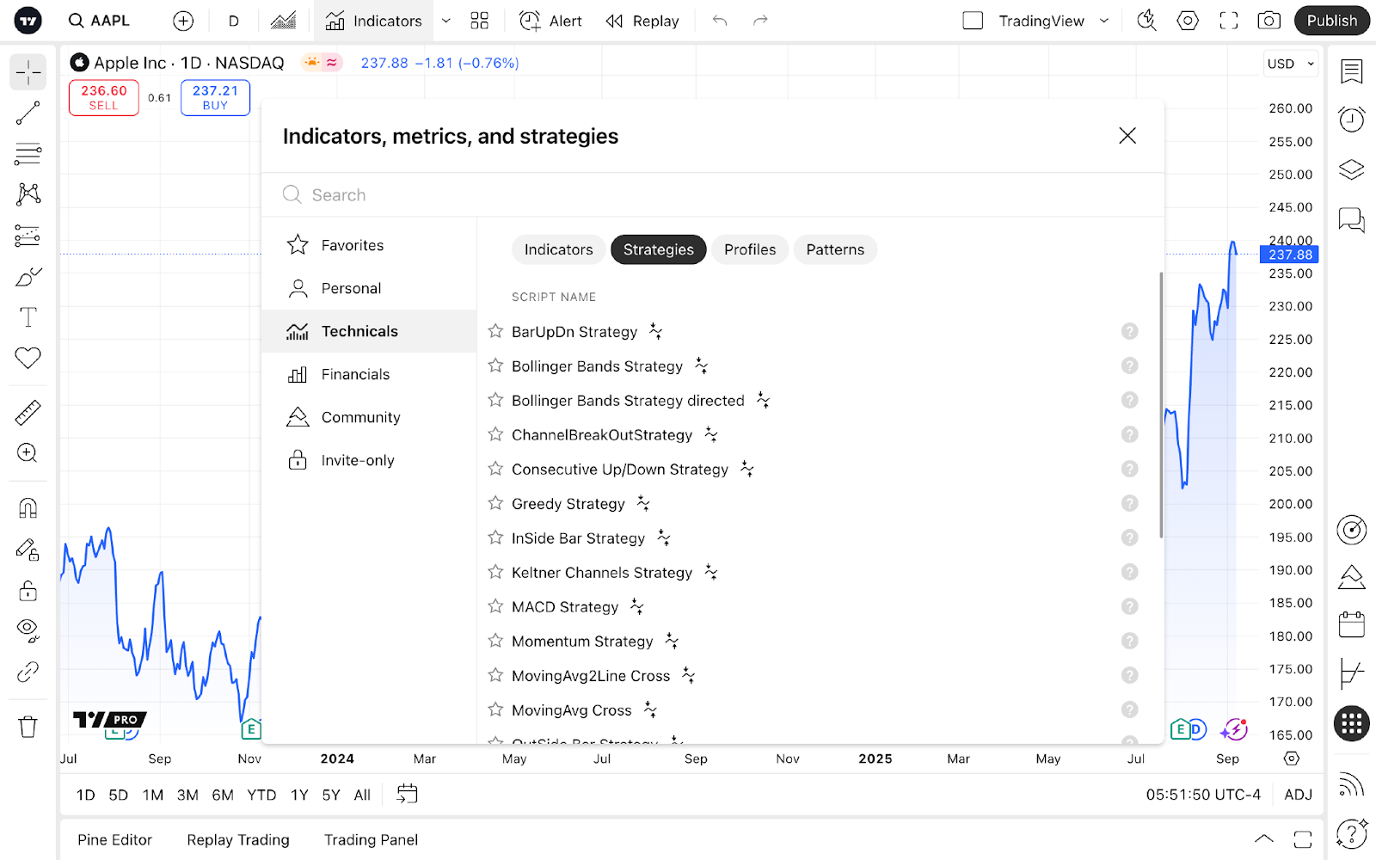Open the USD currency dropdown

coord(1290,64)
